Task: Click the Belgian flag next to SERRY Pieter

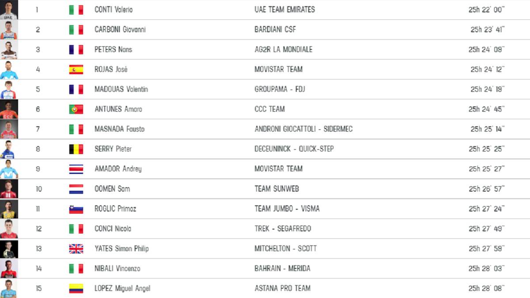Action: pos(76,149)
